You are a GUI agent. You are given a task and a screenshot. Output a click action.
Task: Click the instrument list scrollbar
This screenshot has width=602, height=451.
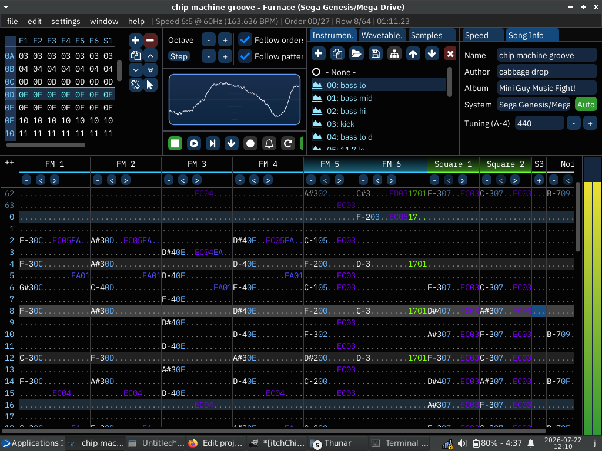450,82
